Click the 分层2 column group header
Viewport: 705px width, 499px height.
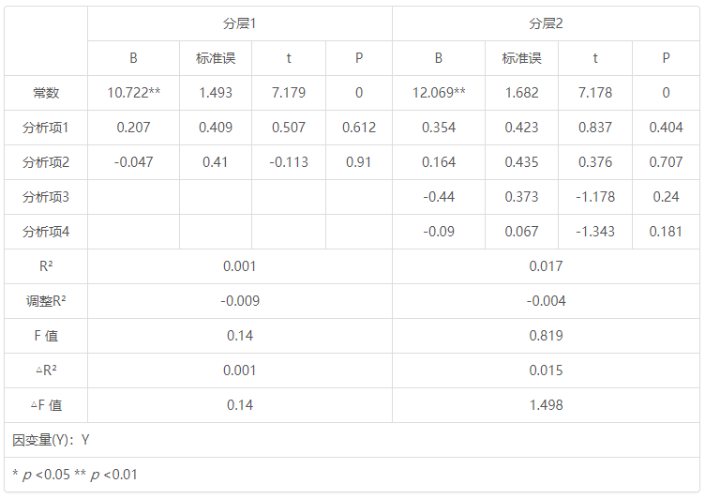point(546,23)
